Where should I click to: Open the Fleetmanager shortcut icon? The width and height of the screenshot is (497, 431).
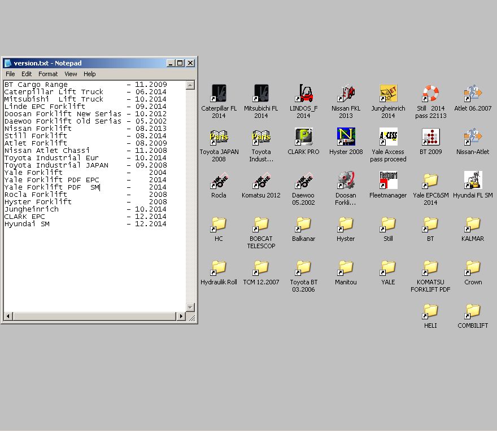coord(388,181)
